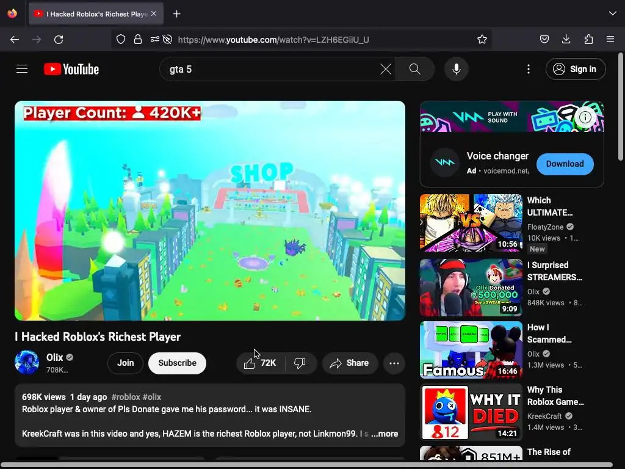The image size is (625, 469).
Task: Go to the YouTube home logo
Action: pos(71,69)
